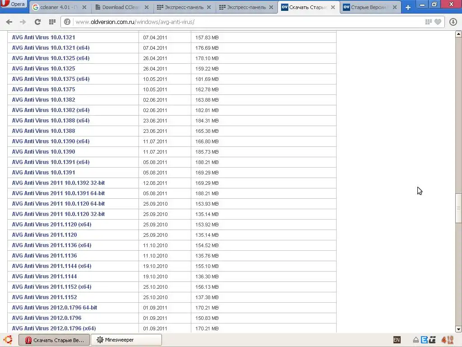This screenshot has width=462, height=347.
Task: Open AVG Anti Virus 10.0.1388 link
Action: pos(44,131)
